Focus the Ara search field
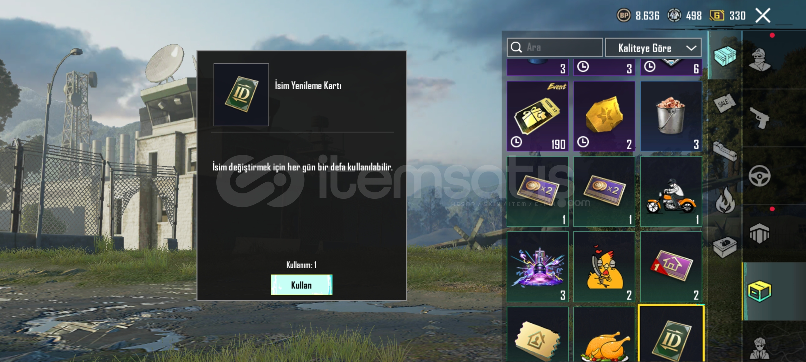 tap(555, 47)
